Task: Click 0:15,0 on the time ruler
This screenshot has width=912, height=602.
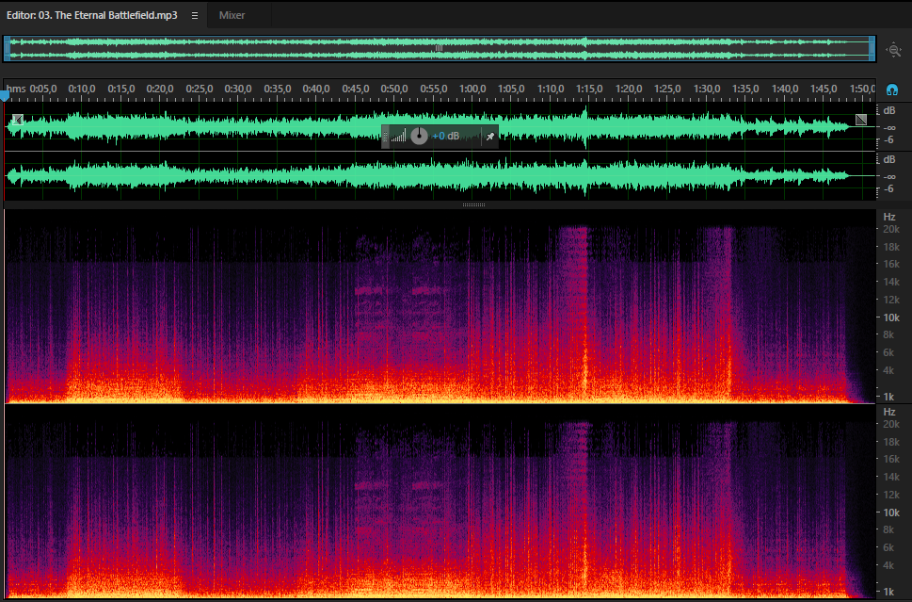Action: 121,89
